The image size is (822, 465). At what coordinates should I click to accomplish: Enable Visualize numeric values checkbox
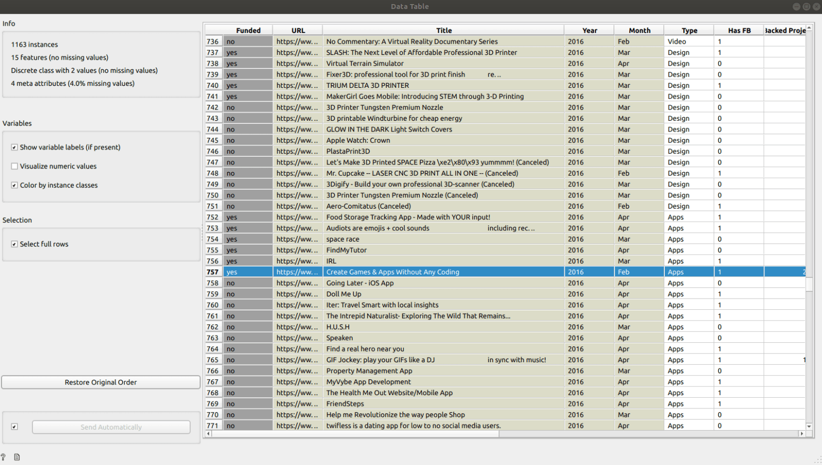pyautogui.click(x=14, y=166)
